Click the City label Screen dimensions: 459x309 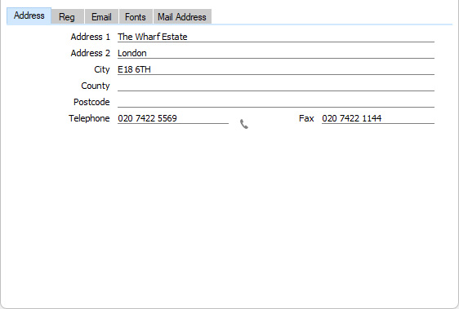(x=102, y=69)
